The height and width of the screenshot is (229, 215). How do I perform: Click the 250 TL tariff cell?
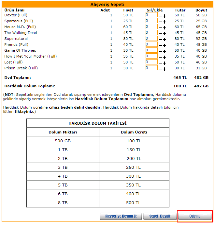(134, 167)
